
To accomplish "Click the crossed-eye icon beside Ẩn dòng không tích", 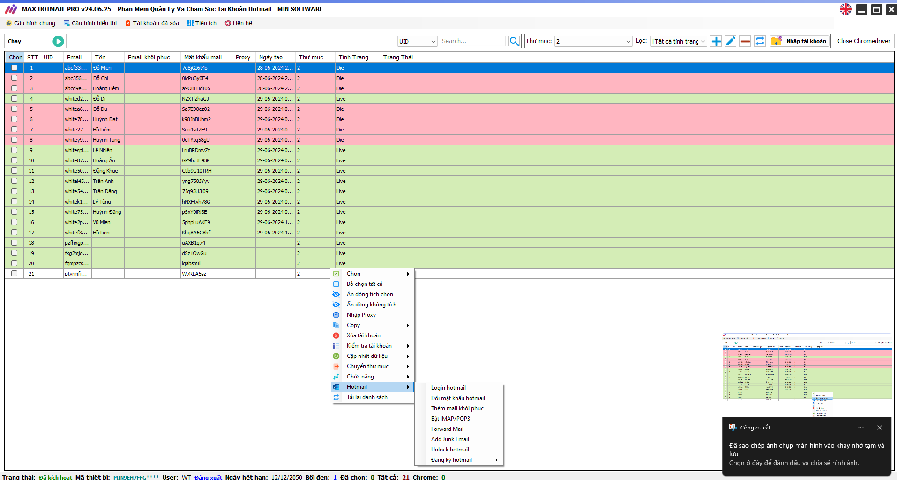I will 336,305.
